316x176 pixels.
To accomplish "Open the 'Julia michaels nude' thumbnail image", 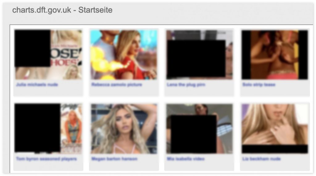I will tap(48, 55).
